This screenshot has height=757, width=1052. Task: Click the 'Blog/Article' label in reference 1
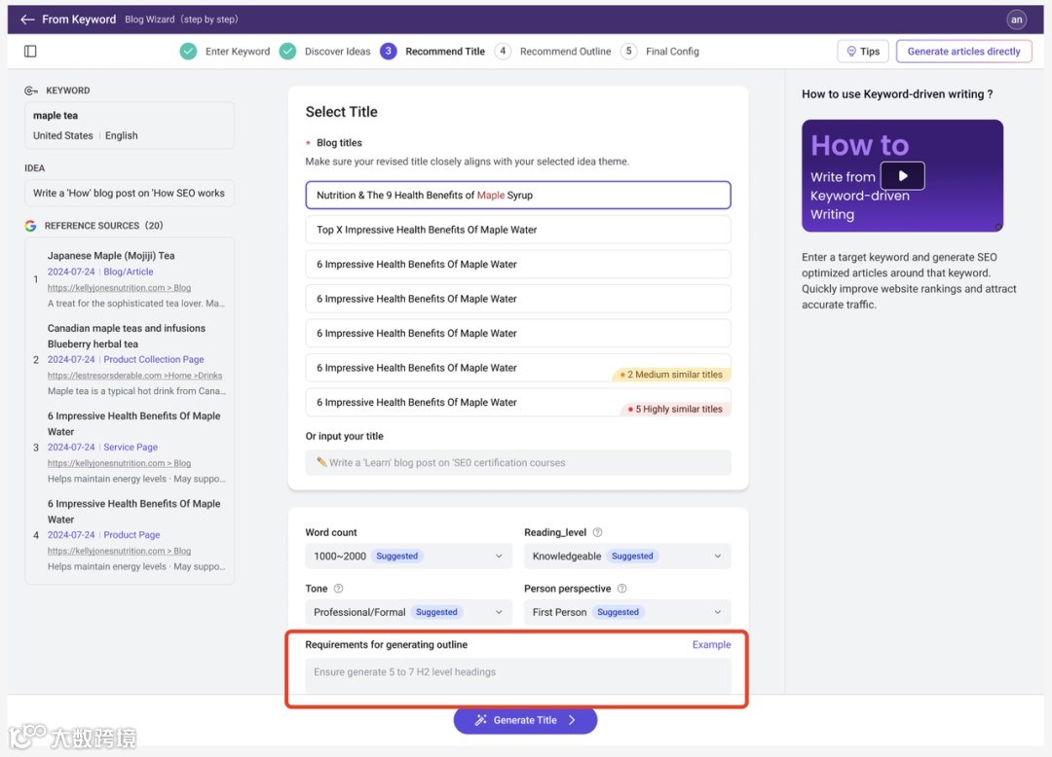[129, 271]
